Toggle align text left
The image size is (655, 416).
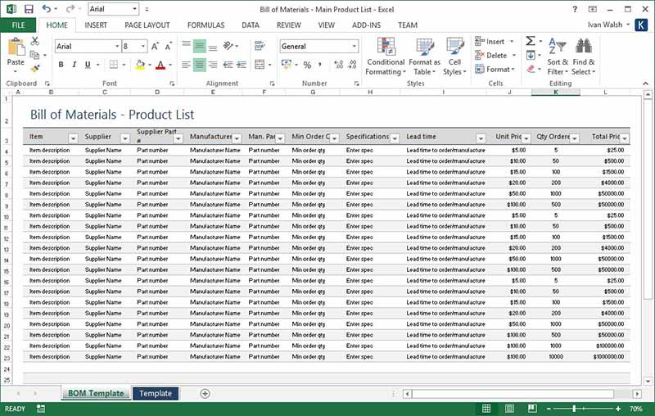(186, 65)
